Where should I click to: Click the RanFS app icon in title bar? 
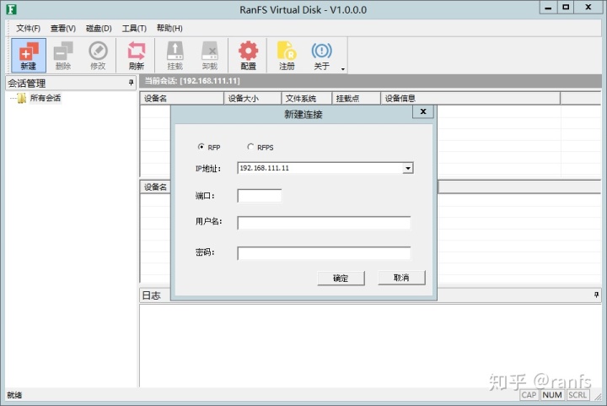click(11, 9)
